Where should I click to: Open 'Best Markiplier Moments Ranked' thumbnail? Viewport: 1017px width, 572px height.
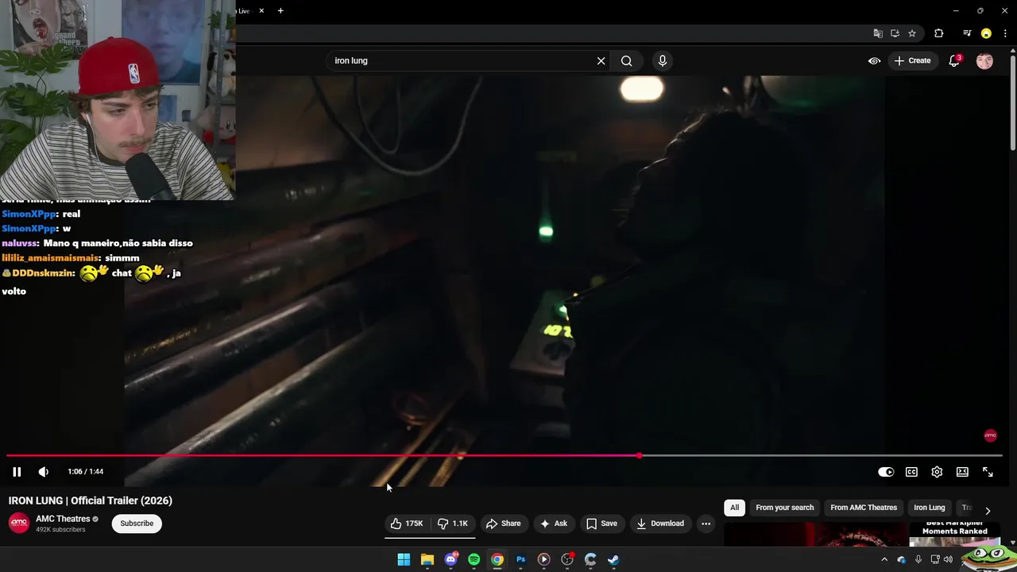954,534
